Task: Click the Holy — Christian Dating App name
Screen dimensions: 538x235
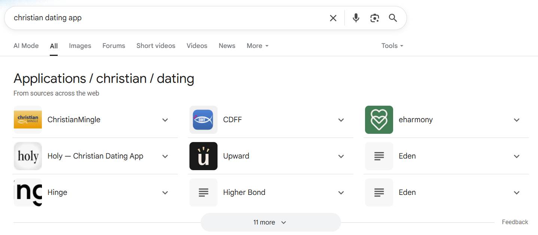Action: (x=95, y=156)
